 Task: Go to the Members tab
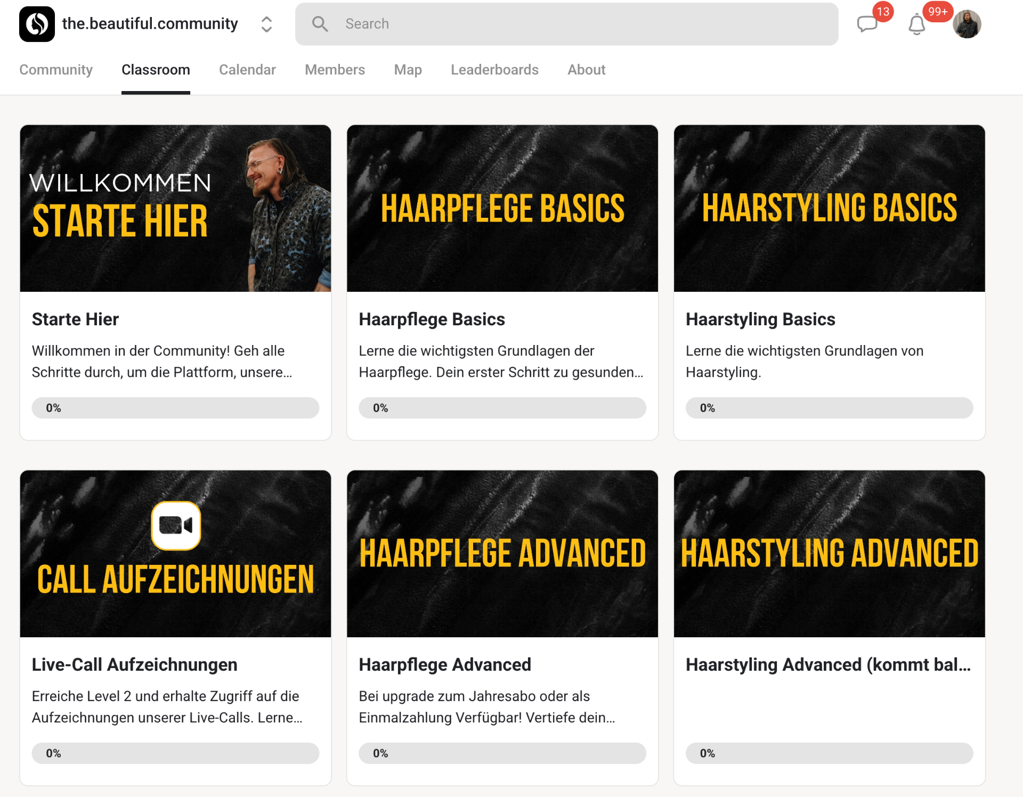pos(335,70)
